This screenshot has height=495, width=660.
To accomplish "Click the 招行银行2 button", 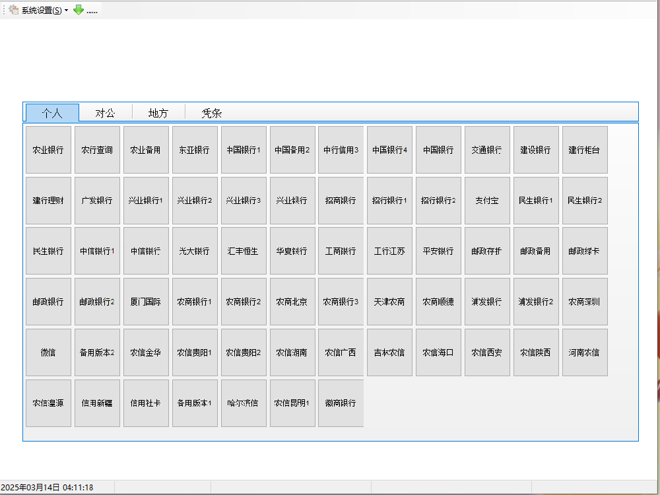I will pyautogui.click(x=439, y=201).
